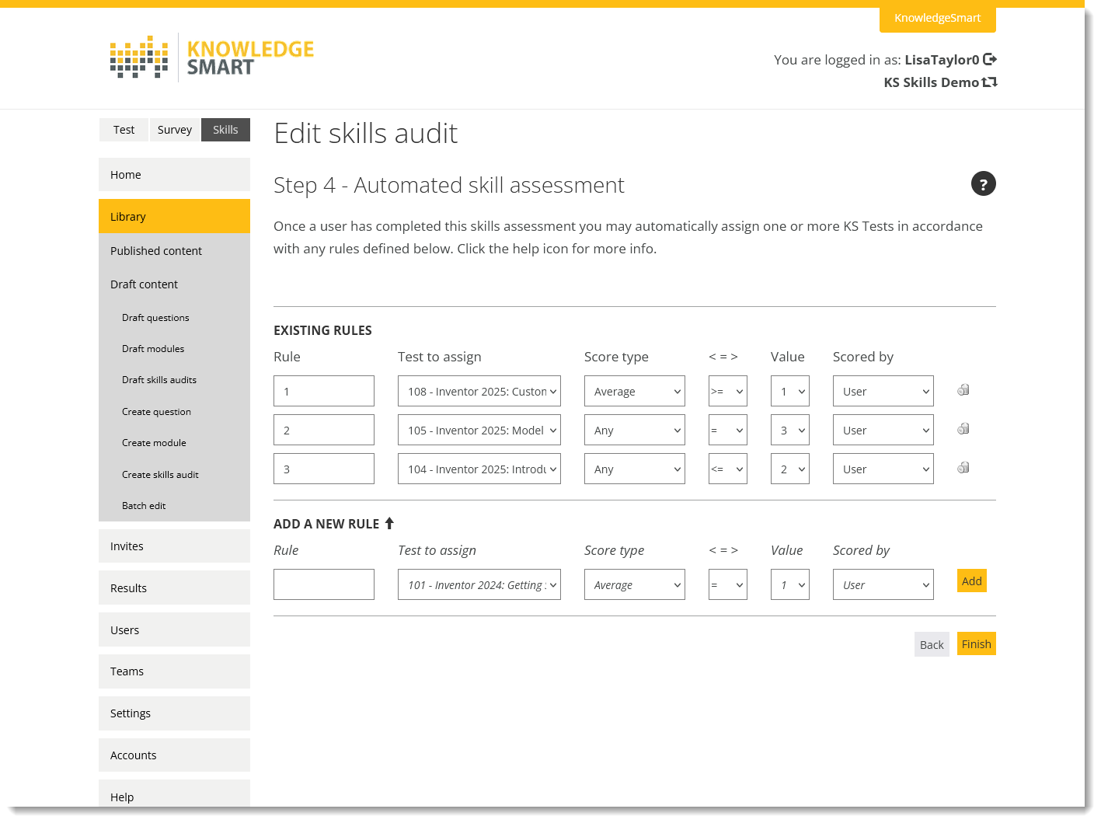
Task: Click the empty new Rule input field
Action: tap(324, 584)
